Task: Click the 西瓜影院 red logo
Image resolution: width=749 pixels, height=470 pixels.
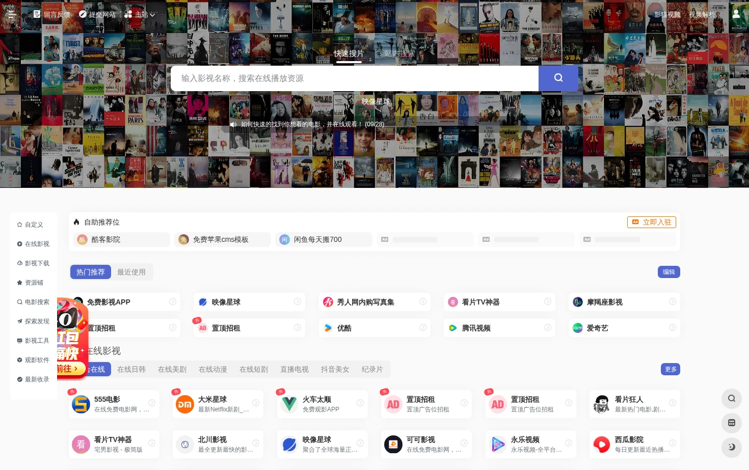Action: coord(602,445)
